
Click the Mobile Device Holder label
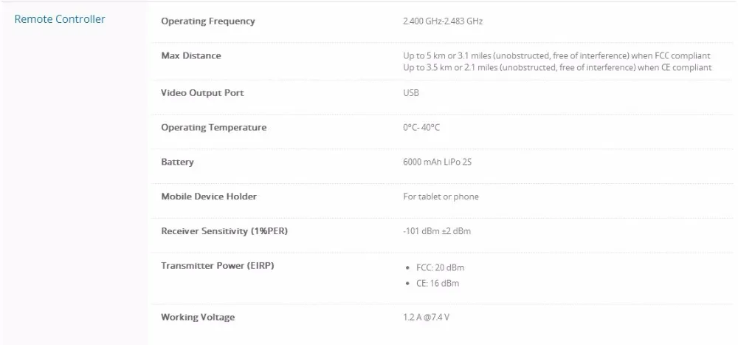[209, 197]
